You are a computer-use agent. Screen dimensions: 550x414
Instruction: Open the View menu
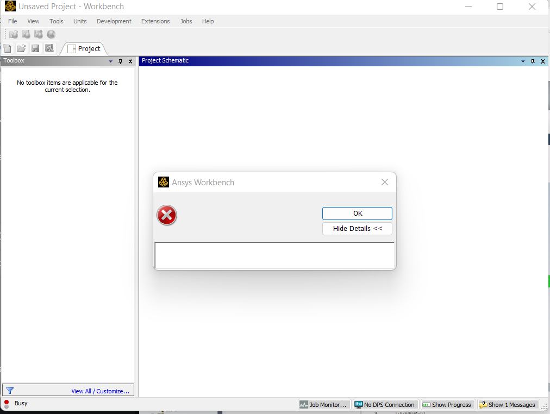coord(33,21)
